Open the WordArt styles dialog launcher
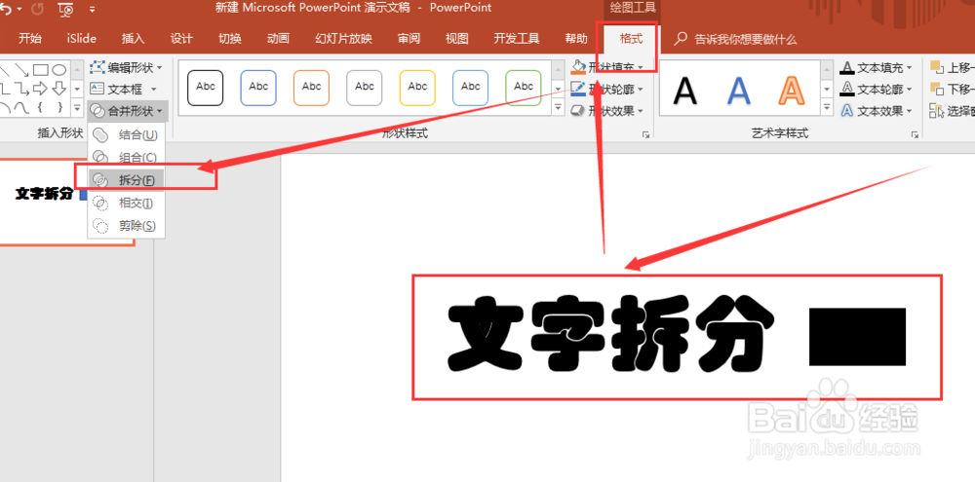Viewport: 975px width, 482px height. coord(915,134)
